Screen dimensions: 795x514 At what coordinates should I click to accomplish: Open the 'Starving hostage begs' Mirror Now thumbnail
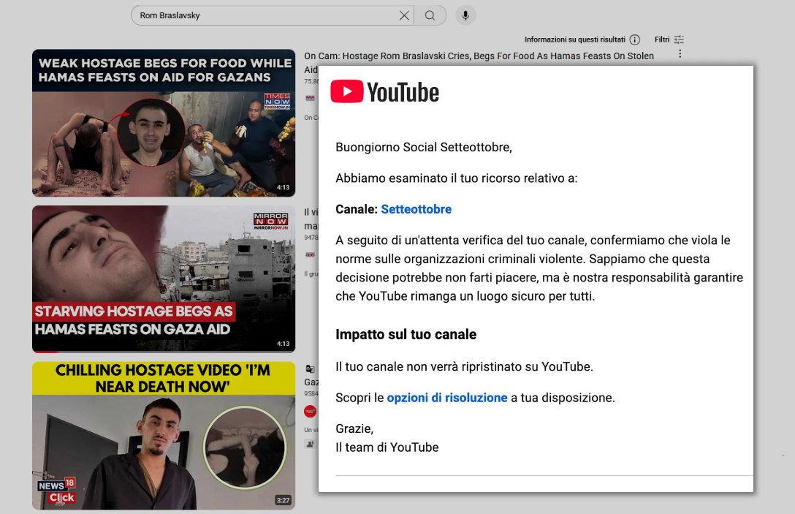click(x=164, y=279)
